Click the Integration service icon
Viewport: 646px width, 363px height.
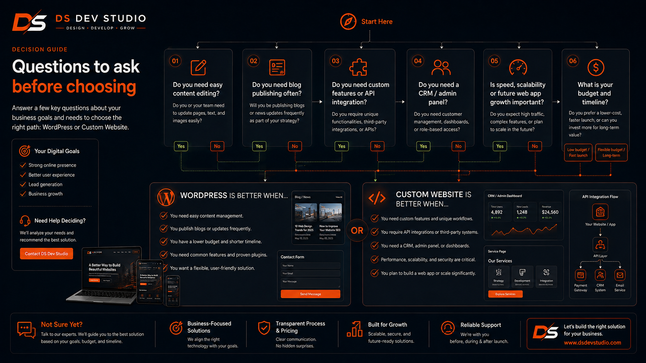(x=546, y=272)
